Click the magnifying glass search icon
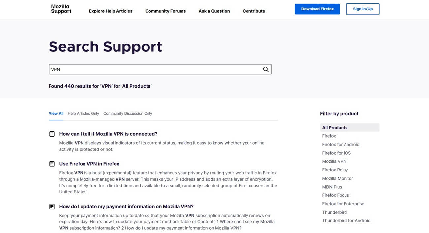The height and width of the screenshot is (233, 429). (x=266, y=69)
